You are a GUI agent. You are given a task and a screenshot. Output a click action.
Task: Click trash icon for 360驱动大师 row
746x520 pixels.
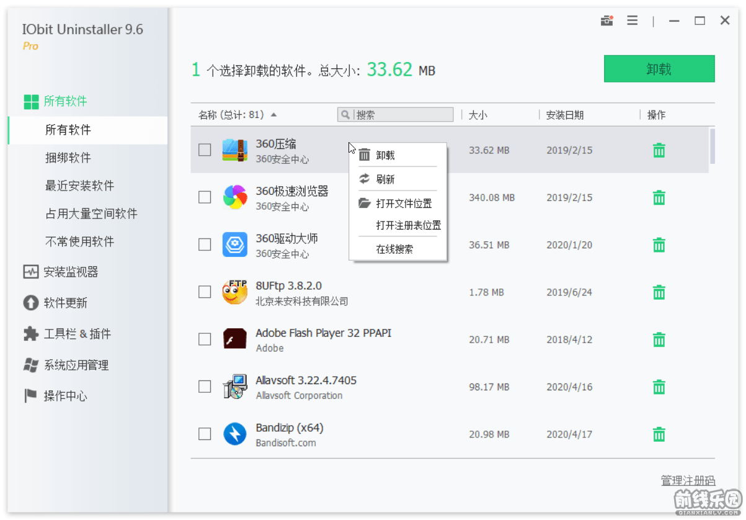[x=659, y=245]
